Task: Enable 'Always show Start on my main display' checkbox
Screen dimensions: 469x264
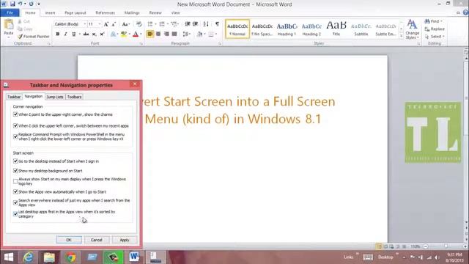Action: click(15, 181)
